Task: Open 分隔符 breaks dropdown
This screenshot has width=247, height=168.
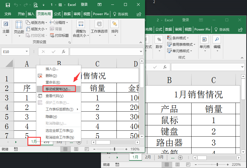Action: point(59,22)
